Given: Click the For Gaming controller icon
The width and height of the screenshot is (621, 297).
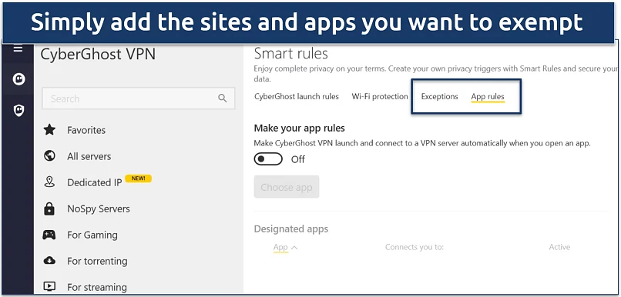Looking at the screenshot, I should tap(49, 235).
